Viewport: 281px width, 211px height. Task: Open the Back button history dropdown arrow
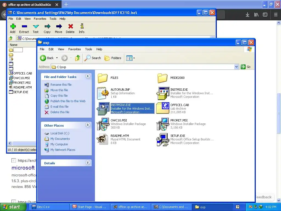coord(57,58)
